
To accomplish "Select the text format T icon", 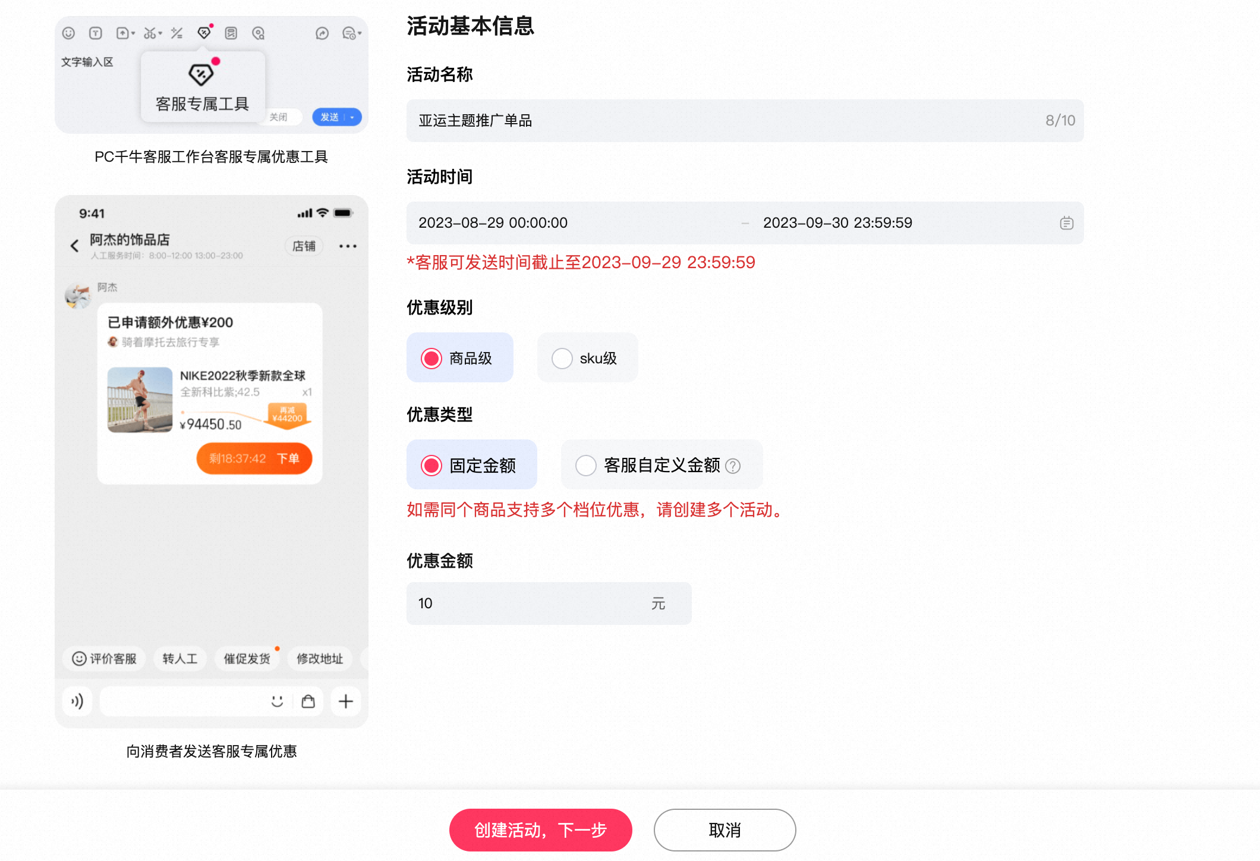I will tap(96, 33).
